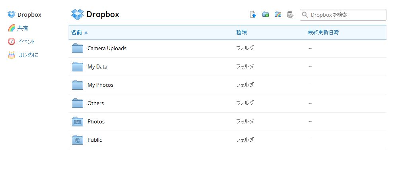Click the Dropbox heading text in the main header
The image size is (396, 176).
tap(103, 14)
